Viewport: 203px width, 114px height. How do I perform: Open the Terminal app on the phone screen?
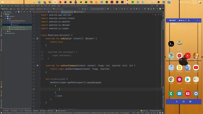pos(171,44)
